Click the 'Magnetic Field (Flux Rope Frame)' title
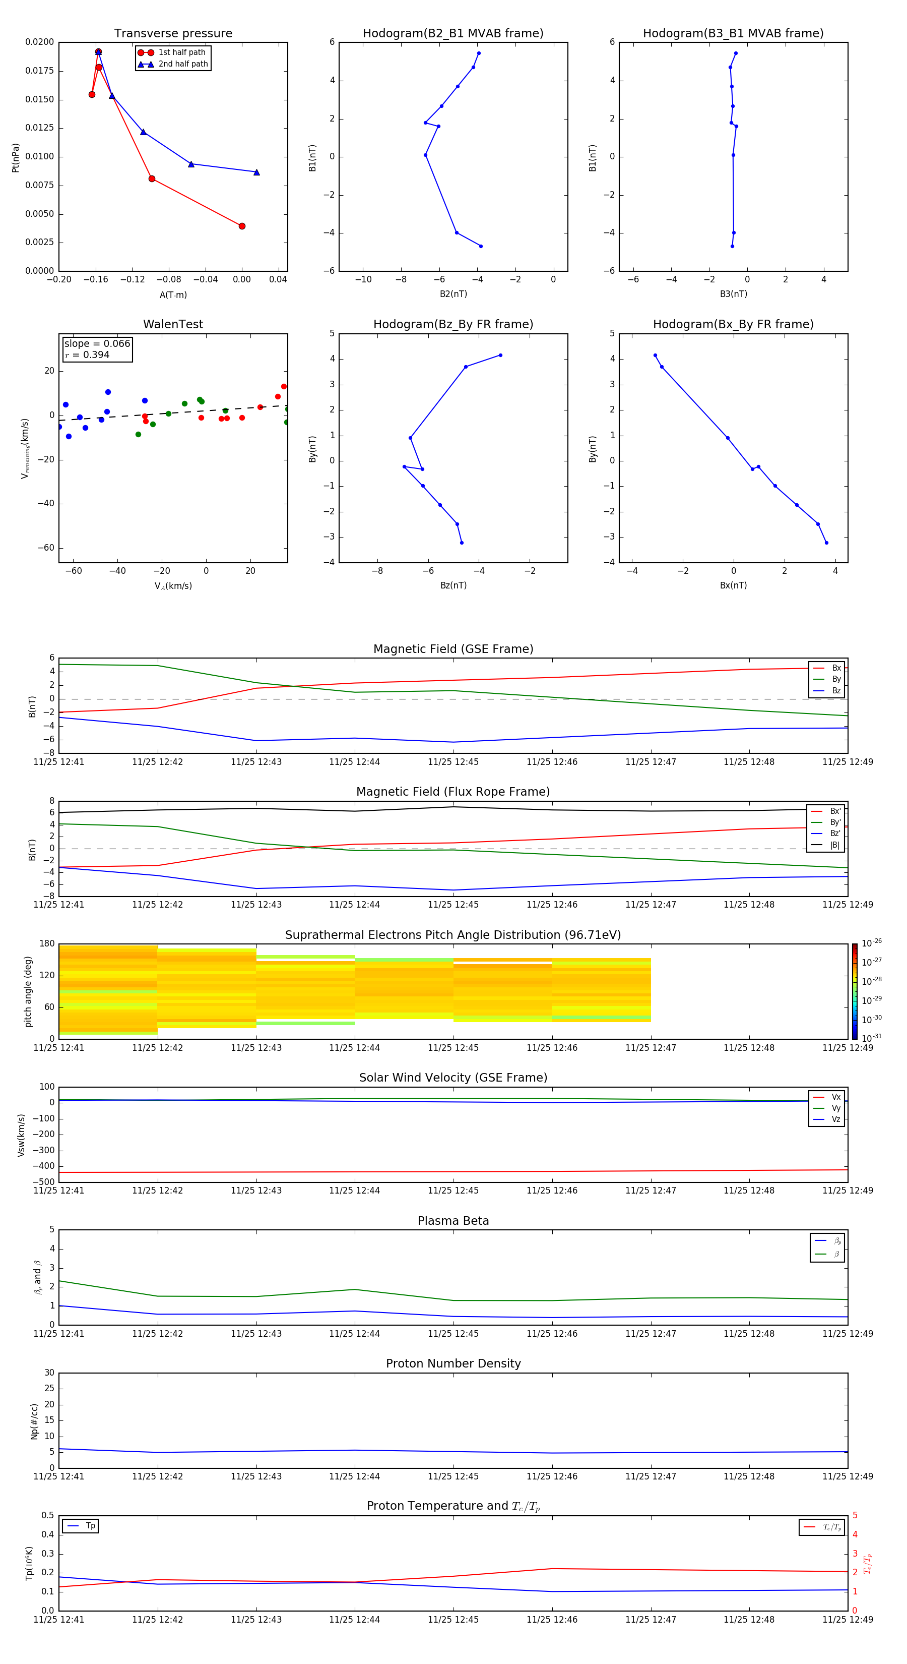Screen dimensions: 907x1664 click(x=453, y=792)
